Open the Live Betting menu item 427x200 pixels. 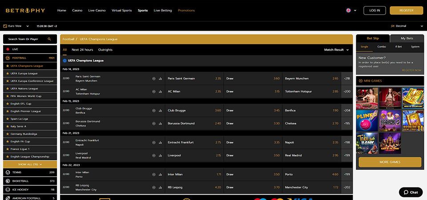click(163, 11)
